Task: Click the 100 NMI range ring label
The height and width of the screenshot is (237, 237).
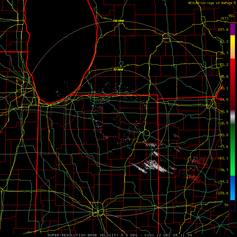Action: (118, 21)
